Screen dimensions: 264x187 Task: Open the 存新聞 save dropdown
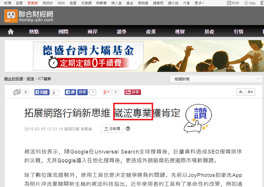(112, 129)
